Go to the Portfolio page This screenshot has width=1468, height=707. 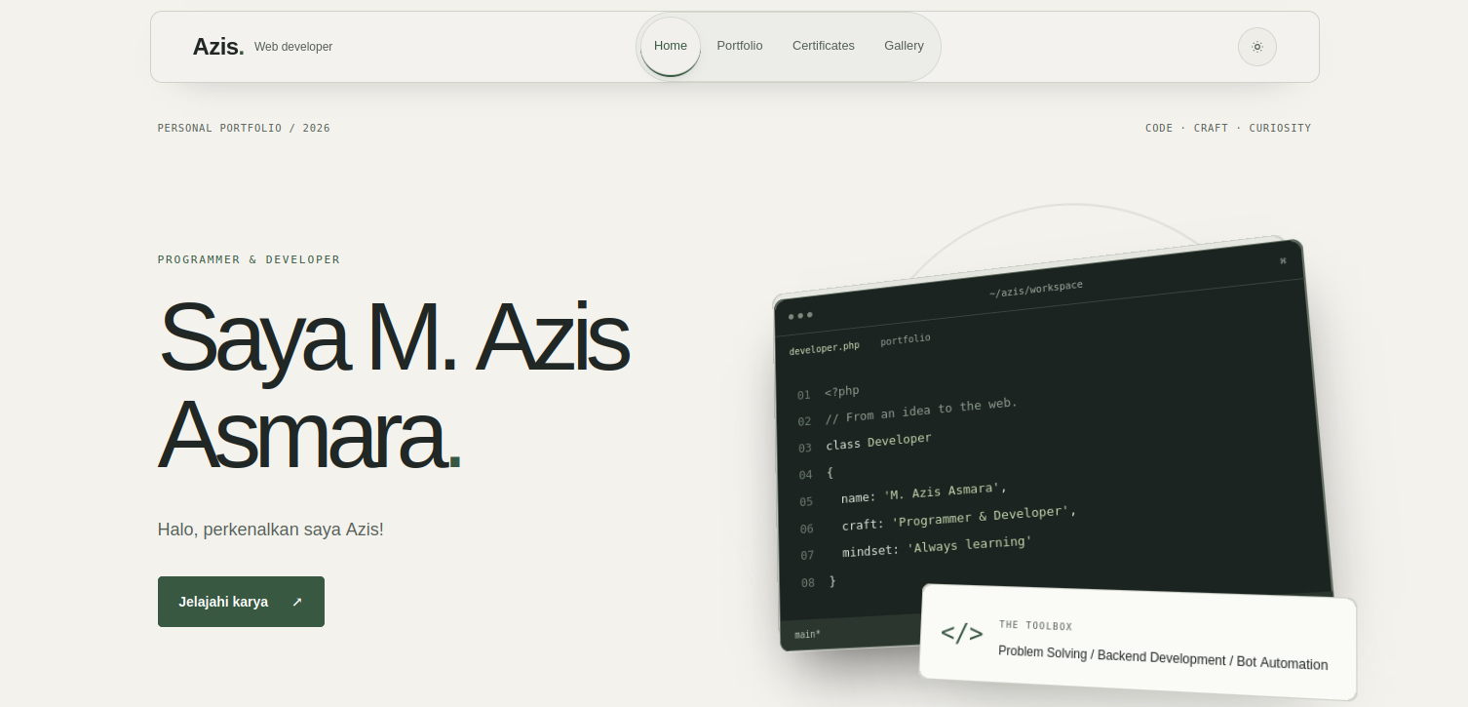[x=740, y=46]
